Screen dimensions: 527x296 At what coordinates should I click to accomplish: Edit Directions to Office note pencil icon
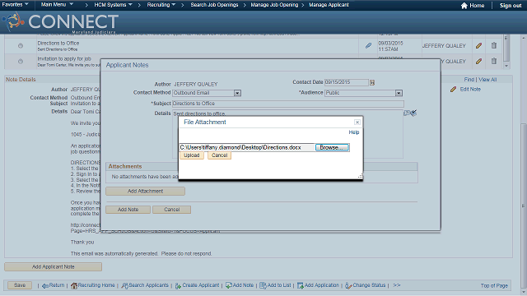coord(478,45)
